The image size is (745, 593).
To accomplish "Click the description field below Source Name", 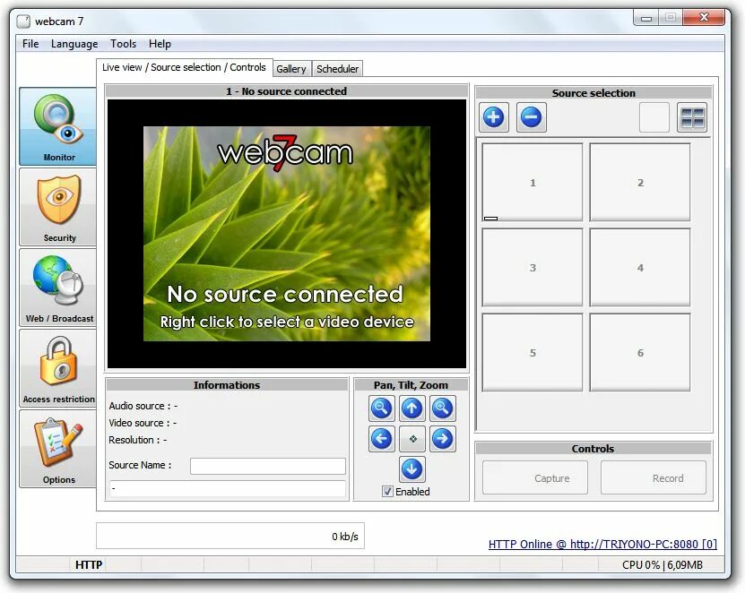I will [x=228, y=488].
